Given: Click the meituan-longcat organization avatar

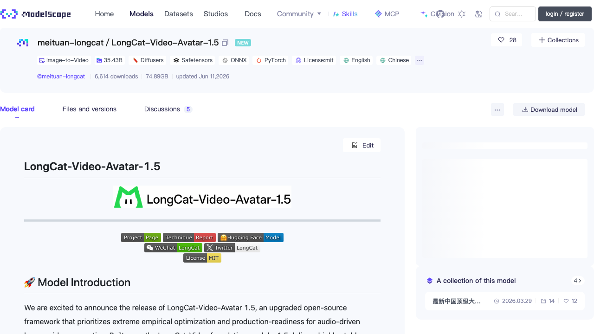Looking at the screenshot, I should tap(23, 43).
